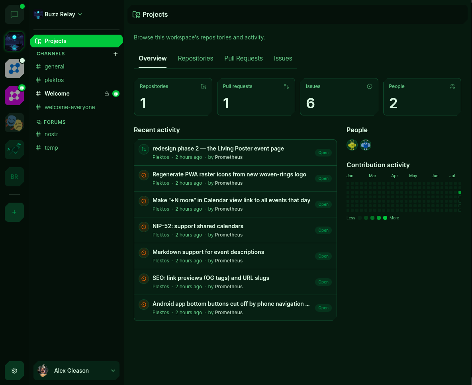Click the yellow bug avatar under People
This screenshot has width=472, height=385.
(x=352, y=145)
